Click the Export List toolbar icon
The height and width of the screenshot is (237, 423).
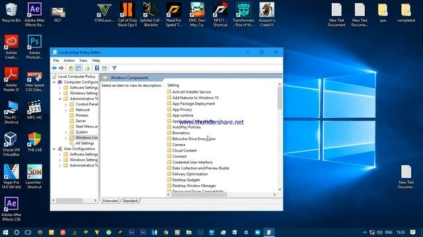pos(87,68)
